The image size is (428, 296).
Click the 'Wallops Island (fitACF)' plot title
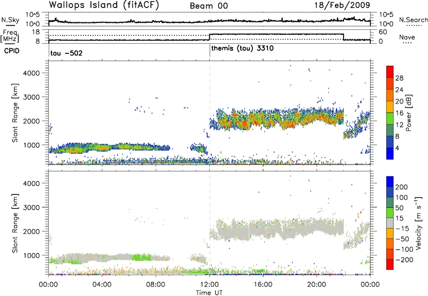[x=104, y=5]
